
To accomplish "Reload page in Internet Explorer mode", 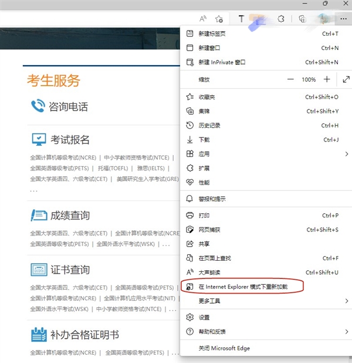I will pyautogui.click(x=266, y=287).
